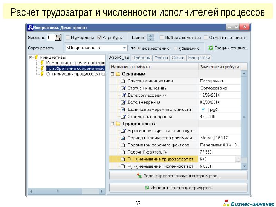This screenshot has width=276, height=207.
Task: Collapse the Инициативы tree root
Action: (30, 57)
